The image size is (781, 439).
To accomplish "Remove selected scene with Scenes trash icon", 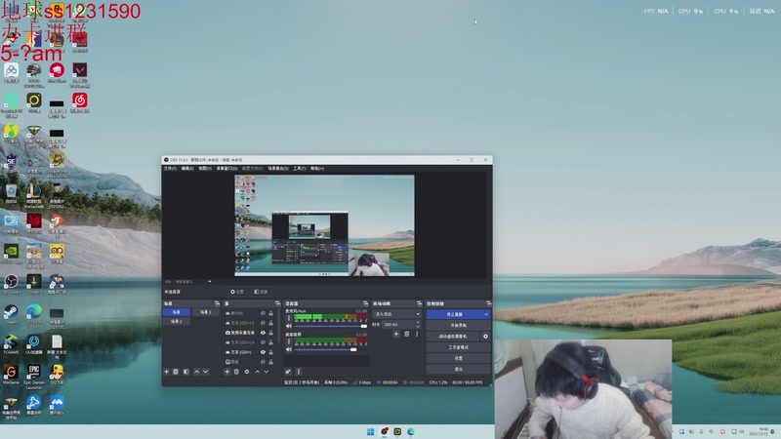I will [x=176, y=372].
